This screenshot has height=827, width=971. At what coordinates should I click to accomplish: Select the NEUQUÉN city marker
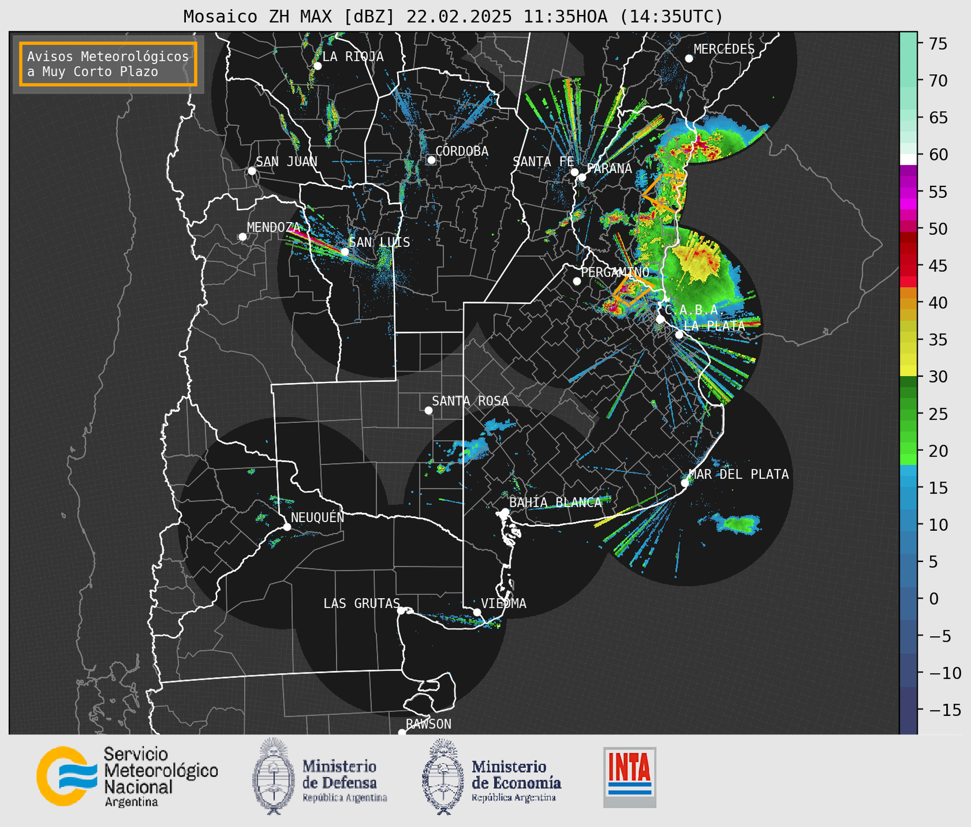pos(287,527)
